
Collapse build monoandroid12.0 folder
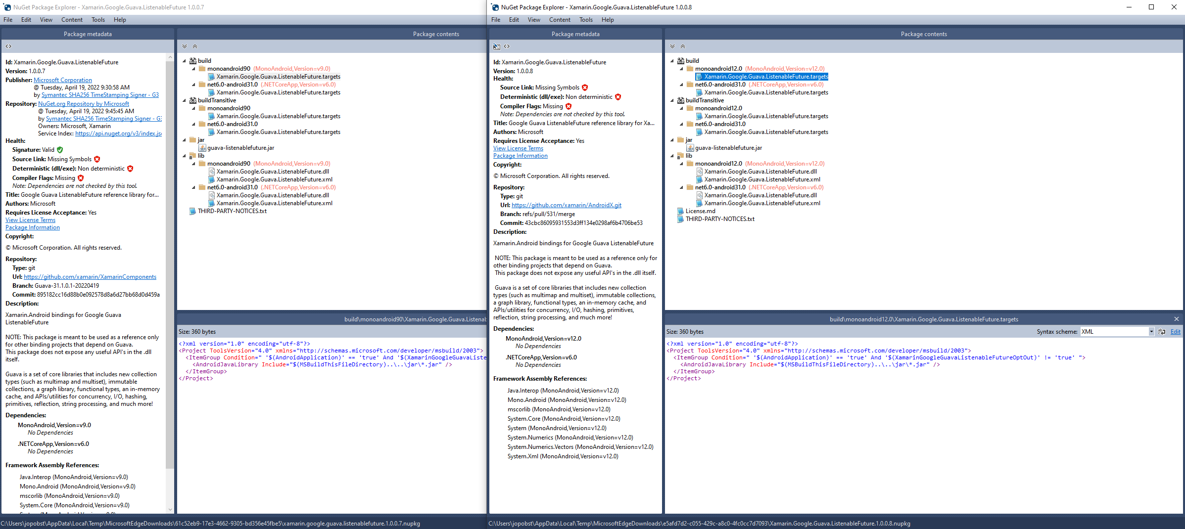[x=681, y=69]
